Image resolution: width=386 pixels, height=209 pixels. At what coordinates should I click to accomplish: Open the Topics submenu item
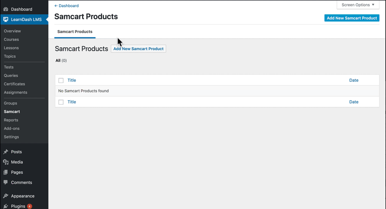(x=10, y=56)
